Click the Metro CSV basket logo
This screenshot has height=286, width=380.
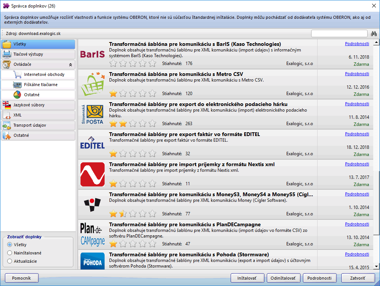point(92,84)
